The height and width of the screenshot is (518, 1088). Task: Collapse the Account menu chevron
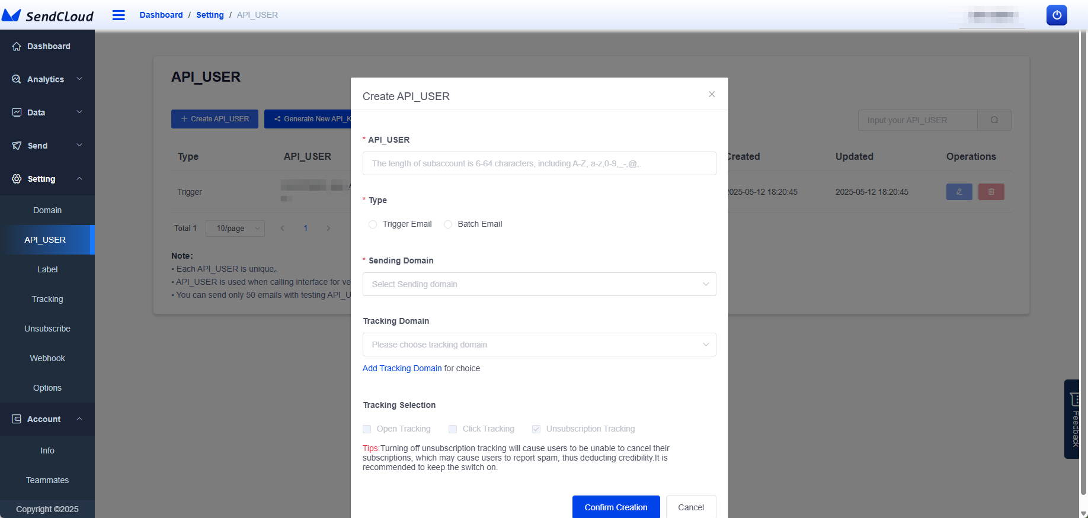coord(79,419)
